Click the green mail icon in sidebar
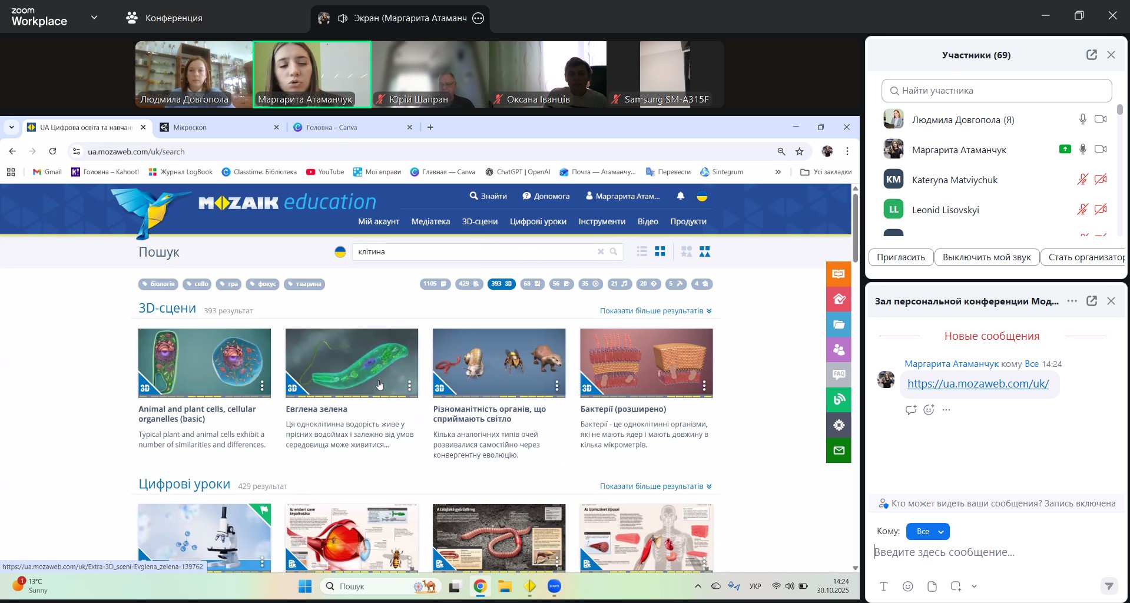This screenshot has width=1130, height=603. [839, 450]
